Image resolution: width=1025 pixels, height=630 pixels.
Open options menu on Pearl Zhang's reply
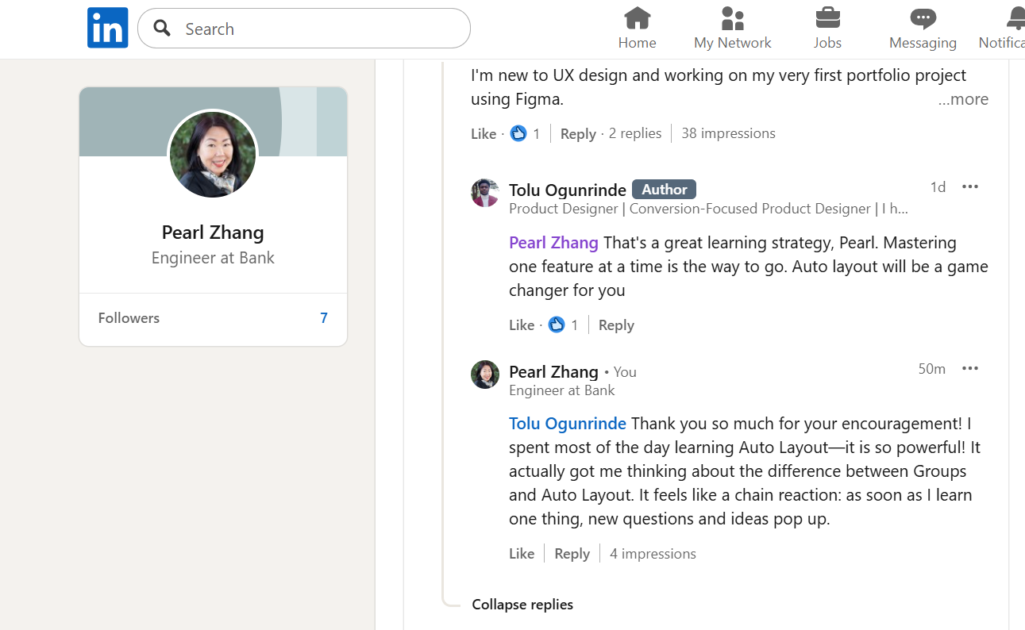click(x=970, y=368)
